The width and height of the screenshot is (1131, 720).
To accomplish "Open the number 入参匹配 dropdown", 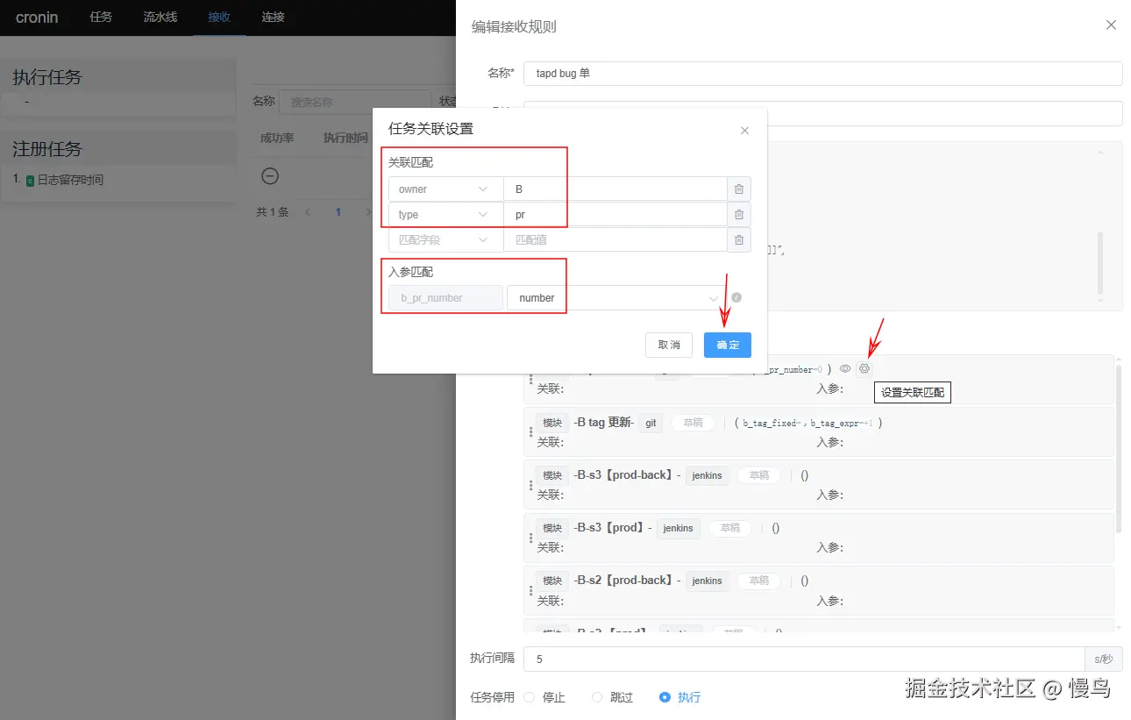I will click(616, 298).
